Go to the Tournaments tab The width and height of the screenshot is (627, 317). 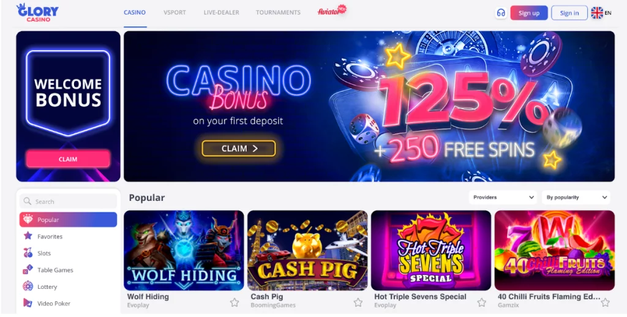click(x=278, y=12)
